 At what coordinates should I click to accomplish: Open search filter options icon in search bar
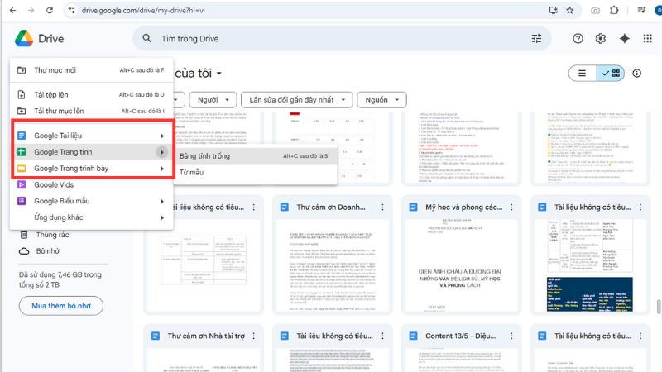(x=537, y=38)
